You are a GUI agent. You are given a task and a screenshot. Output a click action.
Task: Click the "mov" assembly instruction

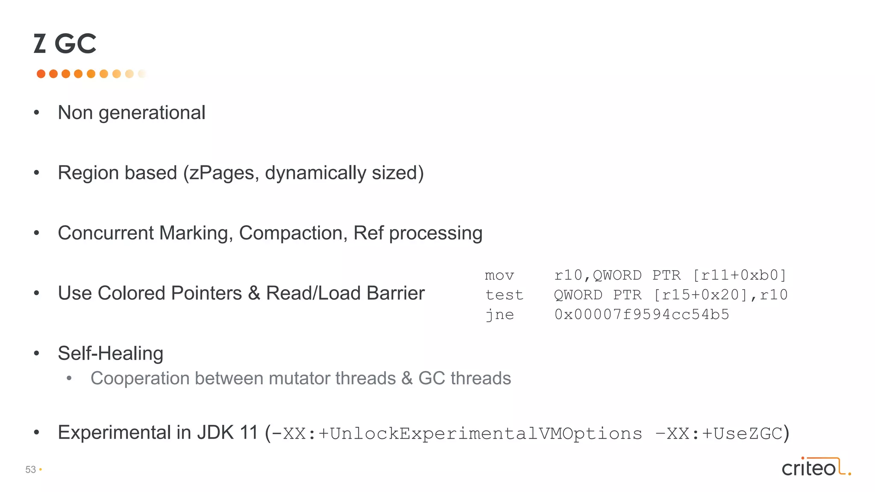499,275
